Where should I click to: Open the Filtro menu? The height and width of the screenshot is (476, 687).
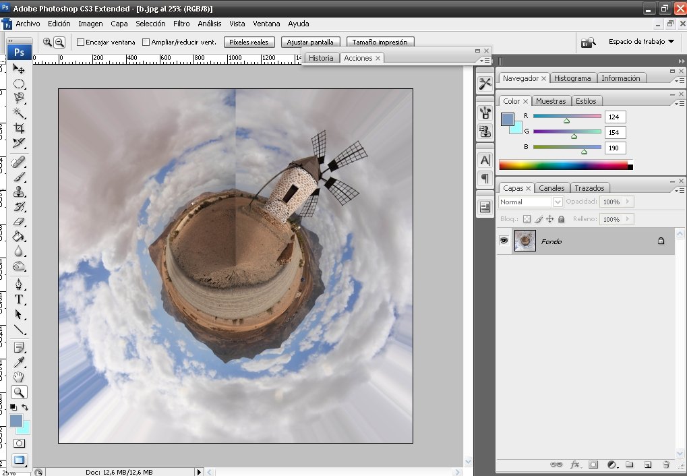[x=181, y=24]
